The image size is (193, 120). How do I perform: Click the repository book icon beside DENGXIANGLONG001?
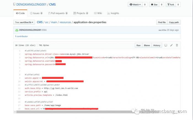tap(14, 5)
